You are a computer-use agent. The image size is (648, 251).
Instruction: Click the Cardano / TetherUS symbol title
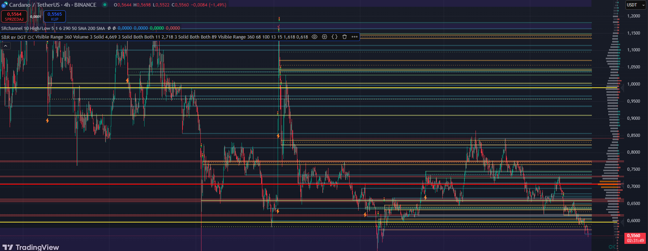pos(53,5)
